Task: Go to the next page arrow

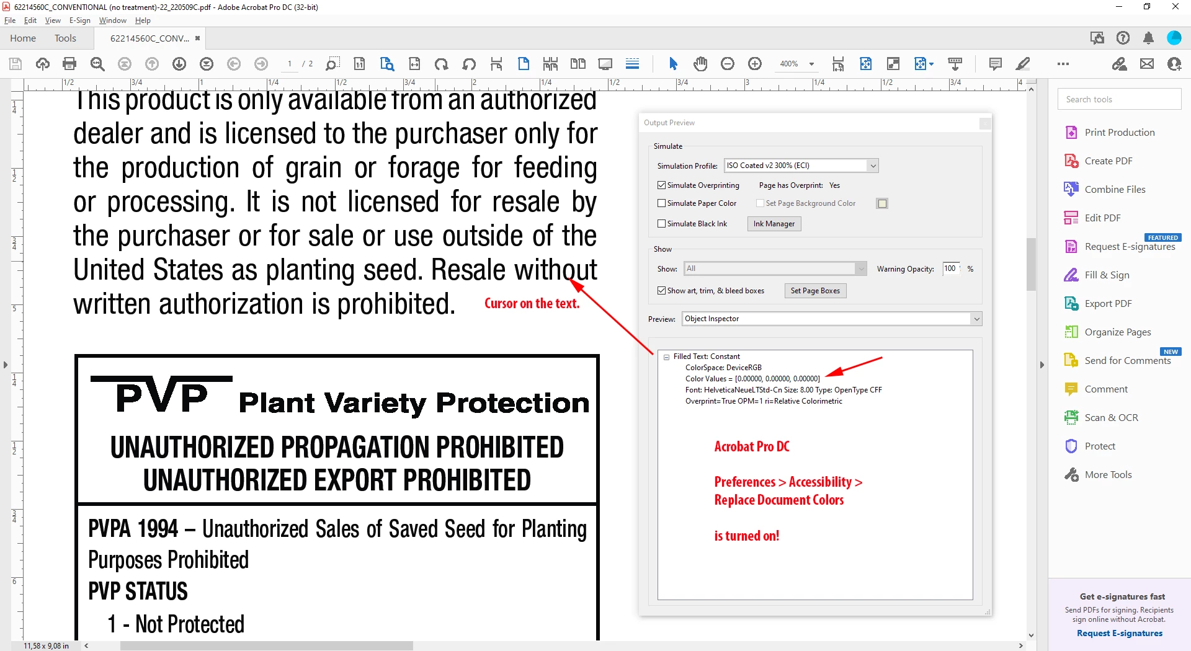Action: pos(179,64)
